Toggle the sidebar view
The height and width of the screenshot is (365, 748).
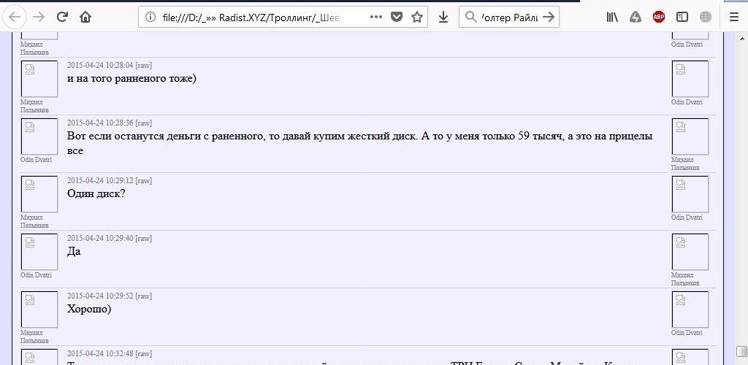[x=682, y=17]
